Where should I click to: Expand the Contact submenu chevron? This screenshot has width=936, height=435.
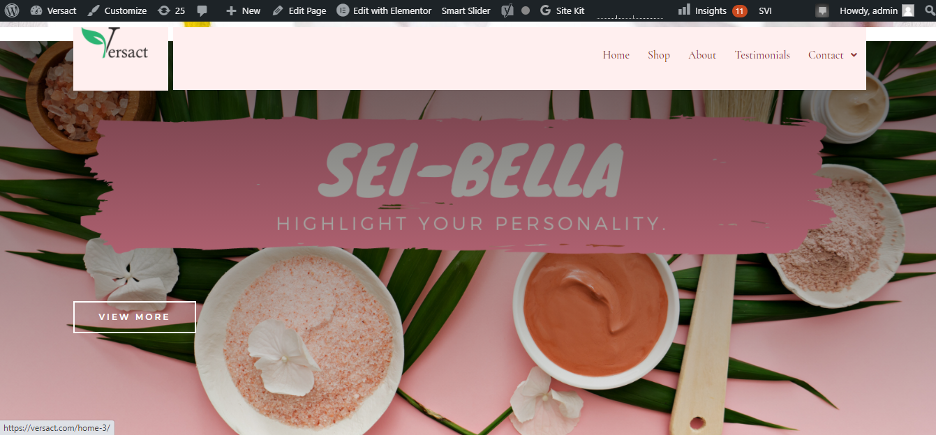pyautogui.click(x=854, y=55)
